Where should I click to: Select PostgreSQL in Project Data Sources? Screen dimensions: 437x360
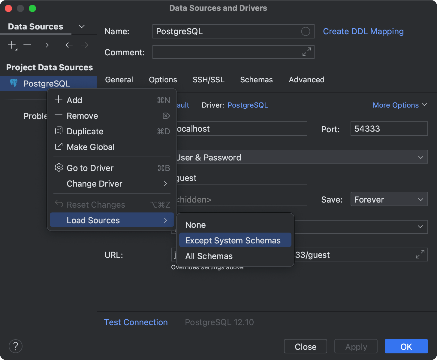tap(47, 83)
